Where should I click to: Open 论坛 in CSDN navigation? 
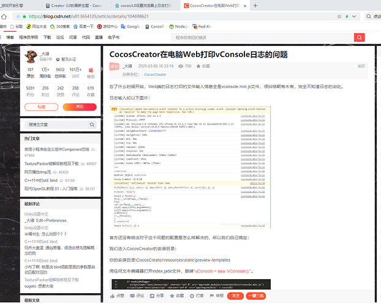coord(60,37)
